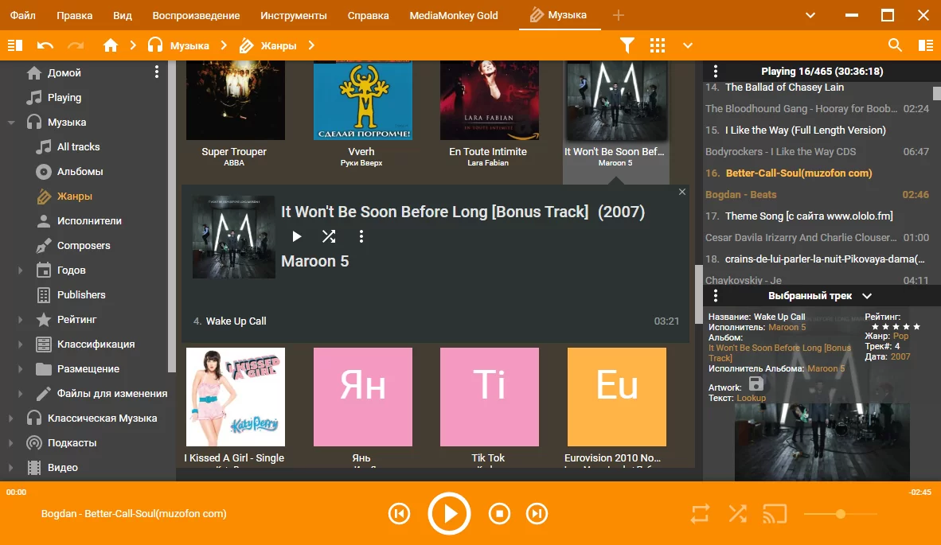Image resolution: width=941 pixels, height=545 pixels.
Task: Open Выбранный трек panel three-dot menu
Action: (x=716, y=296)
